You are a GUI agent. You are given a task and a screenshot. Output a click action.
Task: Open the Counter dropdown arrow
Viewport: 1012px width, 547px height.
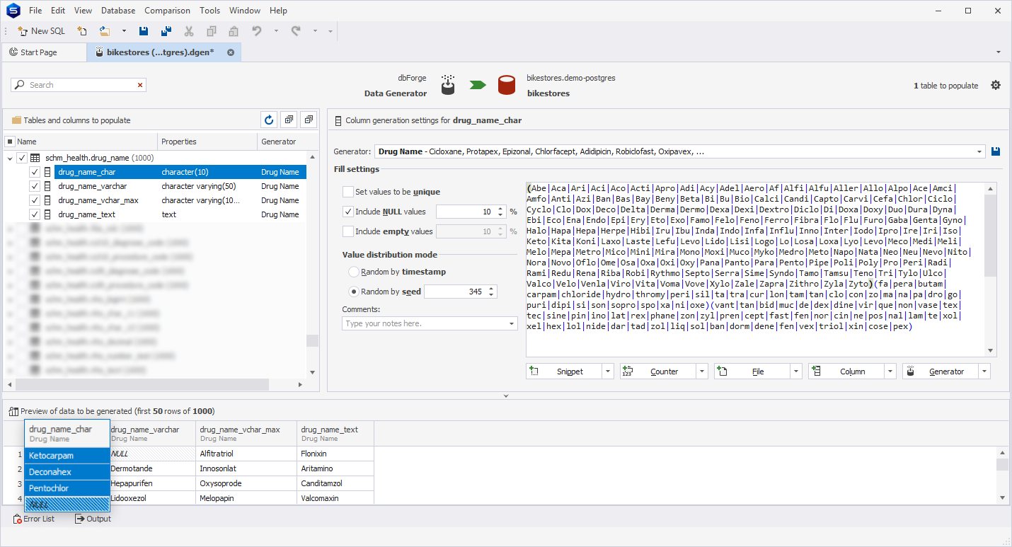(x=702, y=372)
